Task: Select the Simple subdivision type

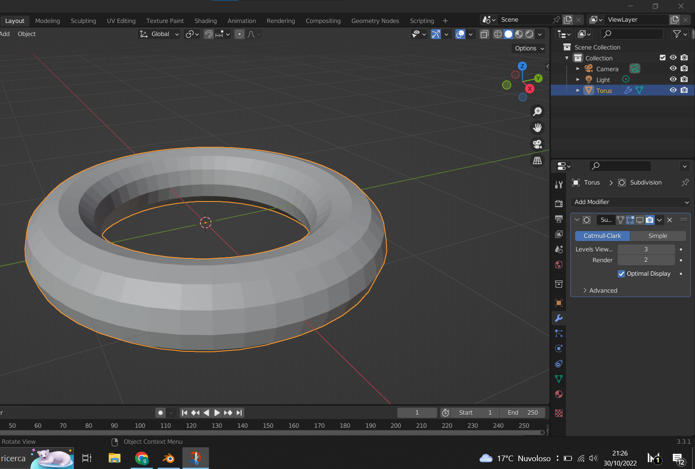Action: click(x=658, y=236)
